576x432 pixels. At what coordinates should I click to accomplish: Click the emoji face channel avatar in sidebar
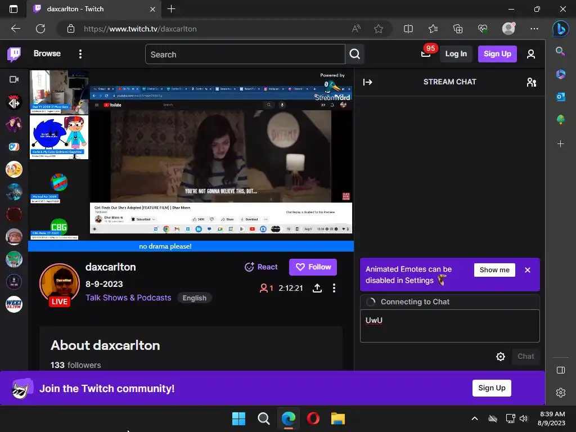coord(14,169)
